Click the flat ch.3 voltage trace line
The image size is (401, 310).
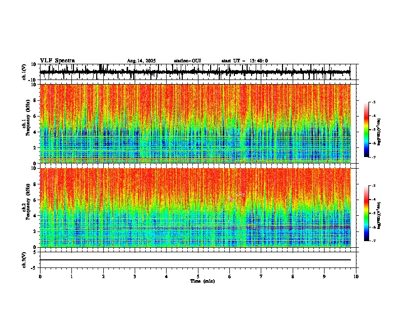coord(195,260)
